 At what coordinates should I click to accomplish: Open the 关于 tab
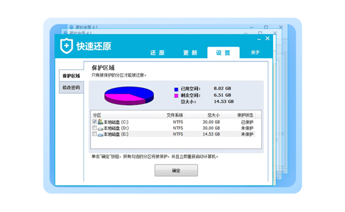pos(255,53)
